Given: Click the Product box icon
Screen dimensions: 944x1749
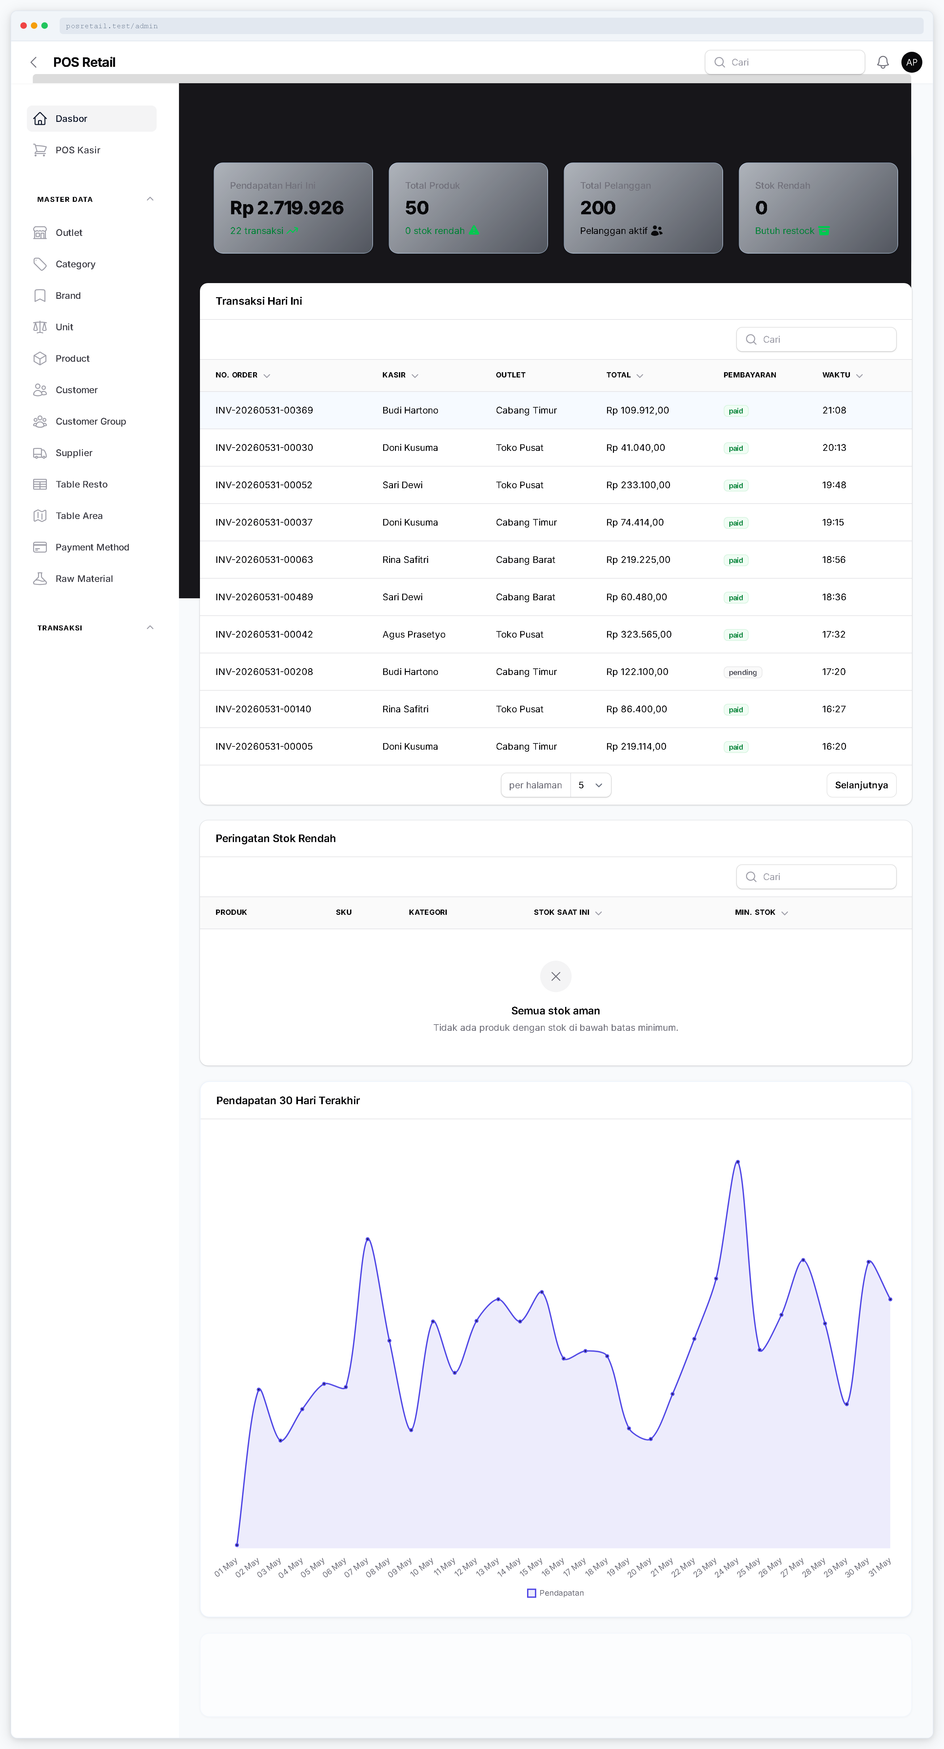Looking at the screenshot, I should (x=40, y=358).
